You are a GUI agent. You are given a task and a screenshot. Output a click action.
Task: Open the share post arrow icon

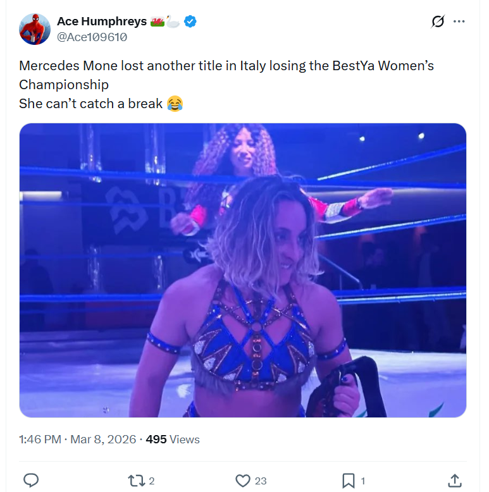[x=454, y=481]
